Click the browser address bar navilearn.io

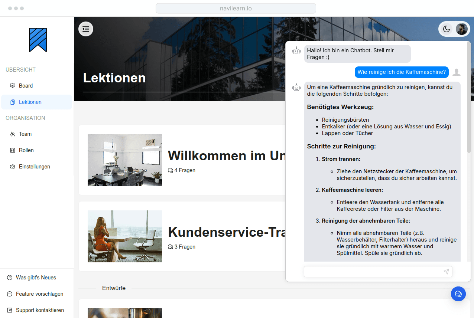(236, 8)
